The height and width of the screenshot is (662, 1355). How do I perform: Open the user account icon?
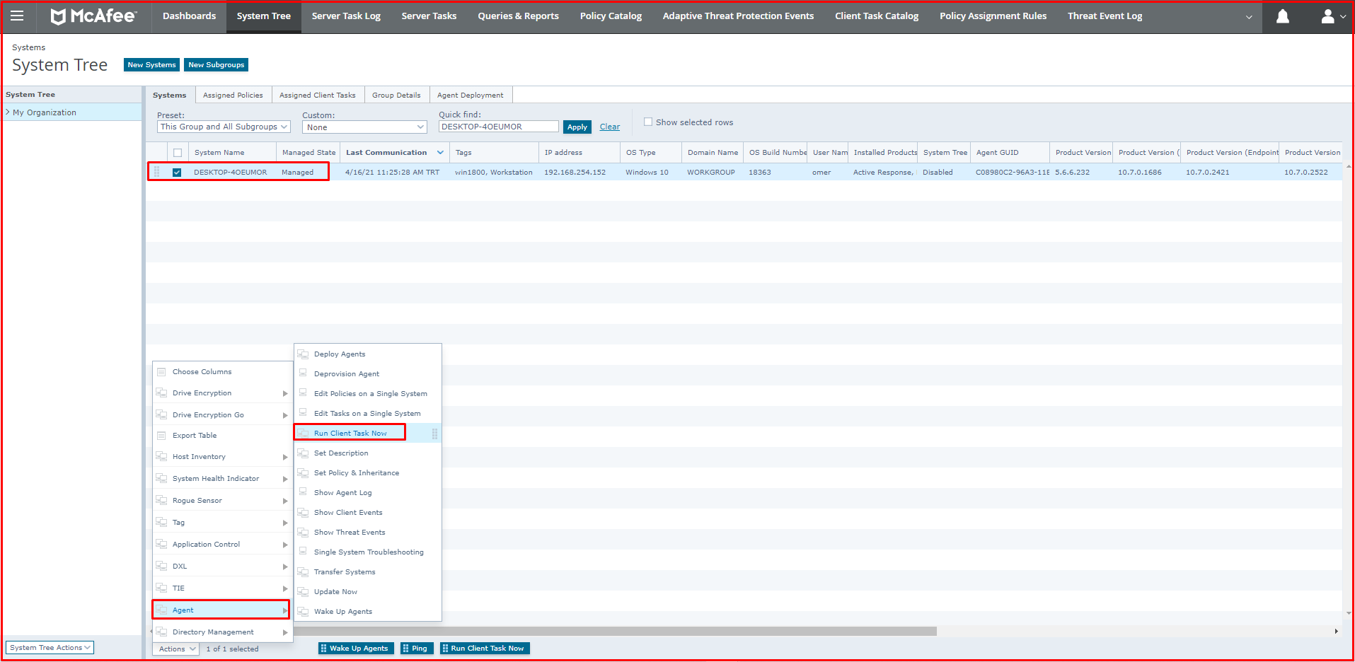pyautogui.click(x=1327, y=16)
